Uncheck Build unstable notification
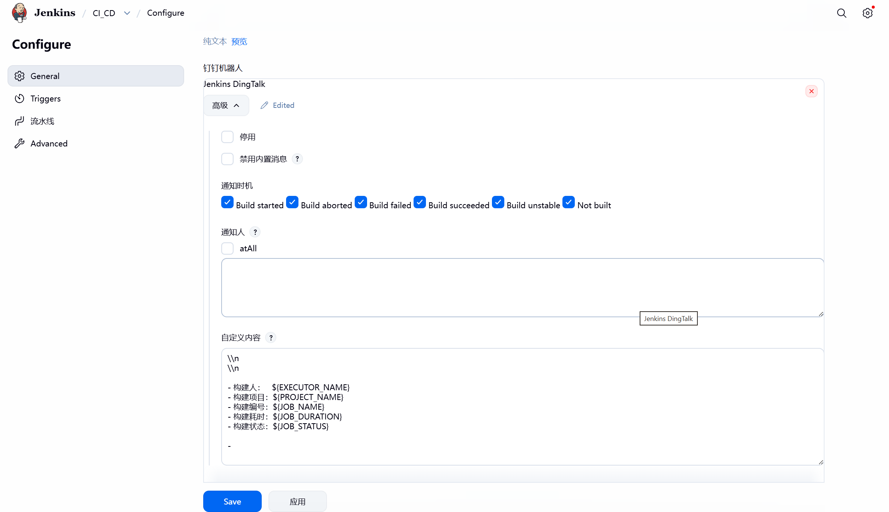Image resolution: width=889 pixels, height=512 pixels. 498,202
